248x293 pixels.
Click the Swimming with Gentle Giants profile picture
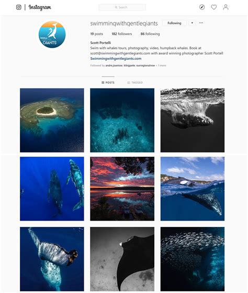point(52,35)
